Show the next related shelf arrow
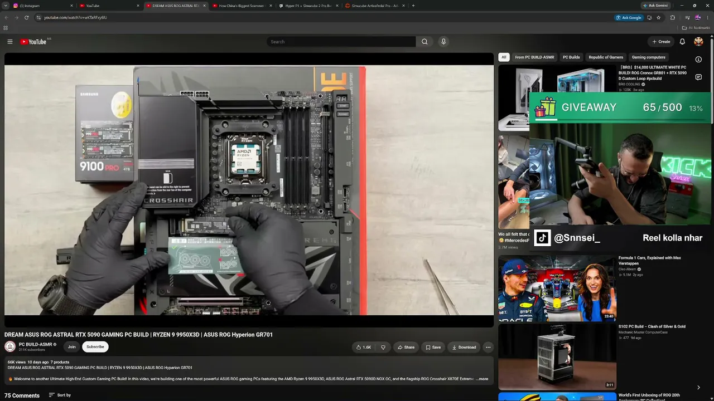714x401 pixels. [x=698, y=387]
